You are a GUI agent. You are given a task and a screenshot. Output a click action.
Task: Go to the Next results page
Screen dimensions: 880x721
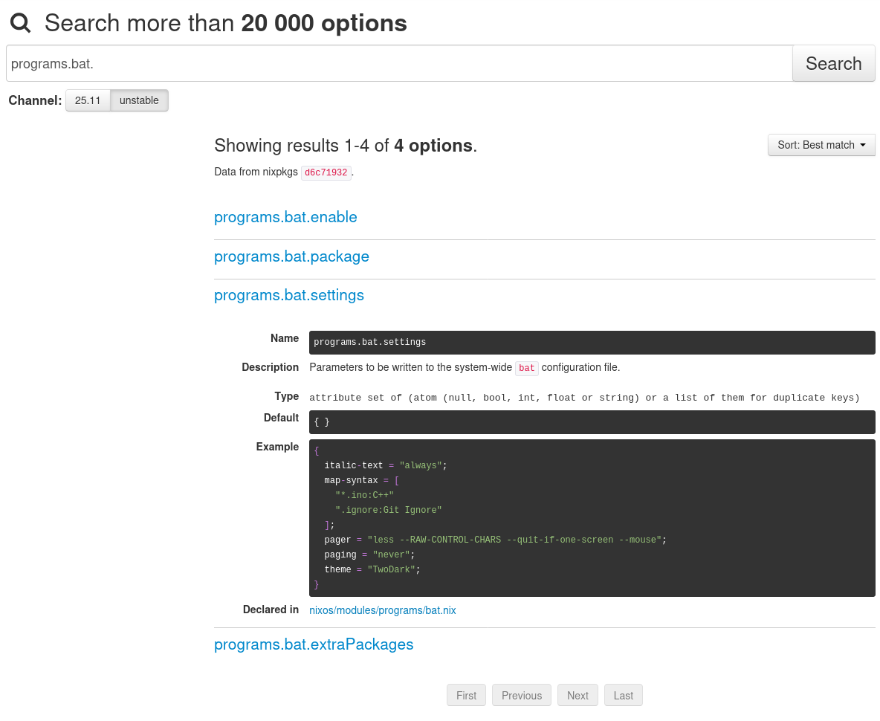click(577, 696)
